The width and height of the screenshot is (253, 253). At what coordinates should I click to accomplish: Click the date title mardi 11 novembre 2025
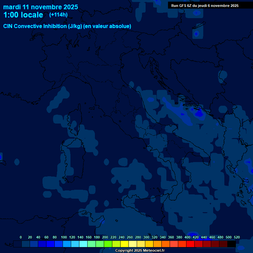pyautogui.click(x=41, y=7)
